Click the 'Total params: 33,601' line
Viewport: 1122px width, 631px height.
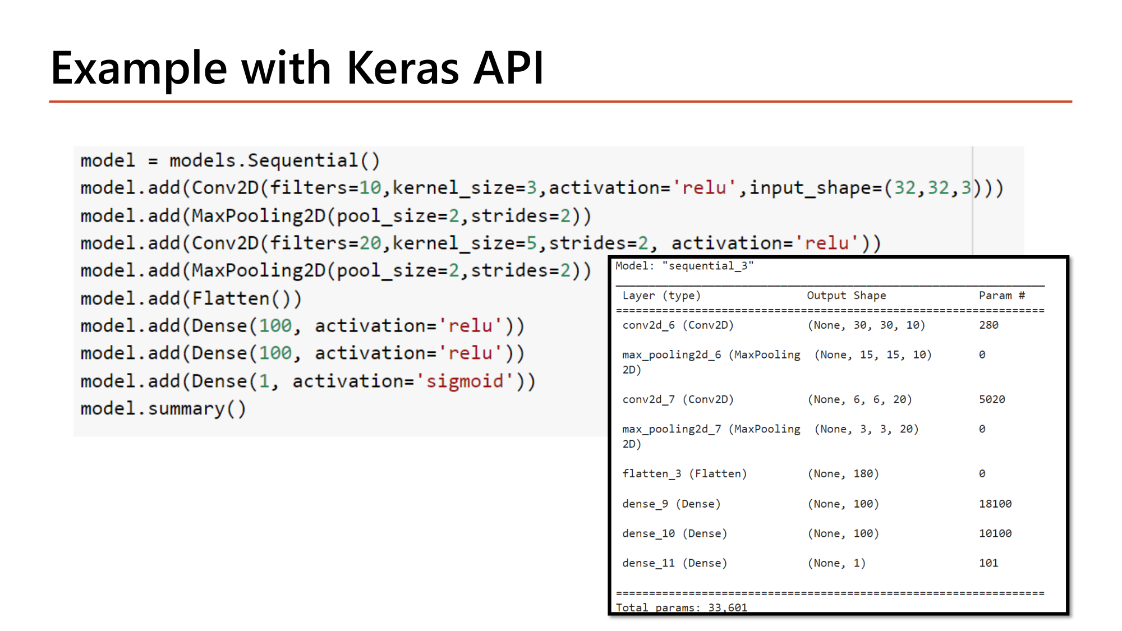click(682, 607)
